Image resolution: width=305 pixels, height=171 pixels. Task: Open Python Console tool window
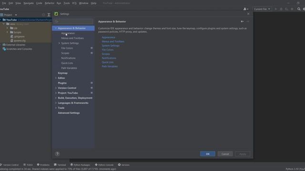point(104,165)
